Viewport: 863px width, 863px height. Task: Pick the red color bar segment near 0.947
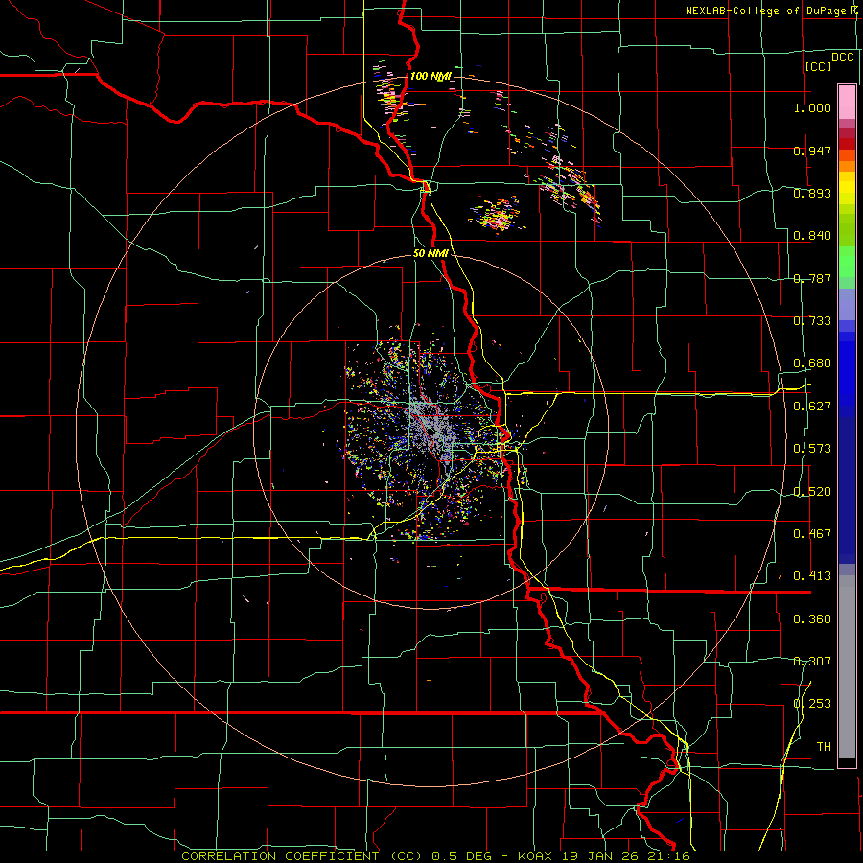coord(847,144)
